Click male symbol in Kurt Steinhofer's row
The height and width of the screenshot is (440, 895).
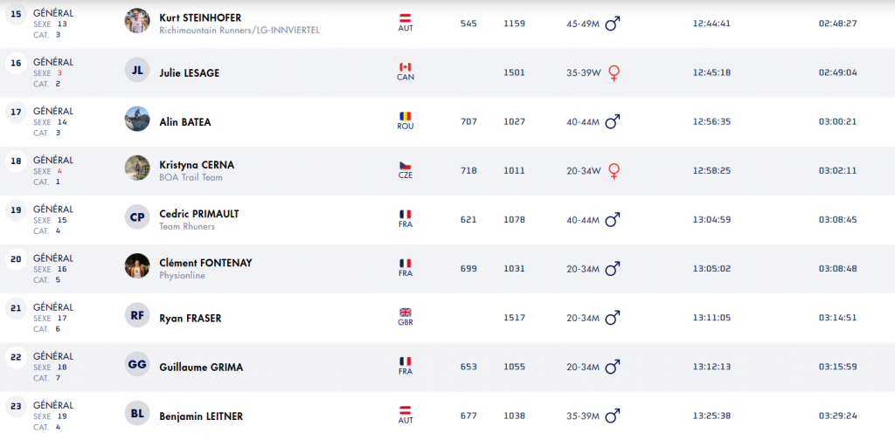[613, 24]
